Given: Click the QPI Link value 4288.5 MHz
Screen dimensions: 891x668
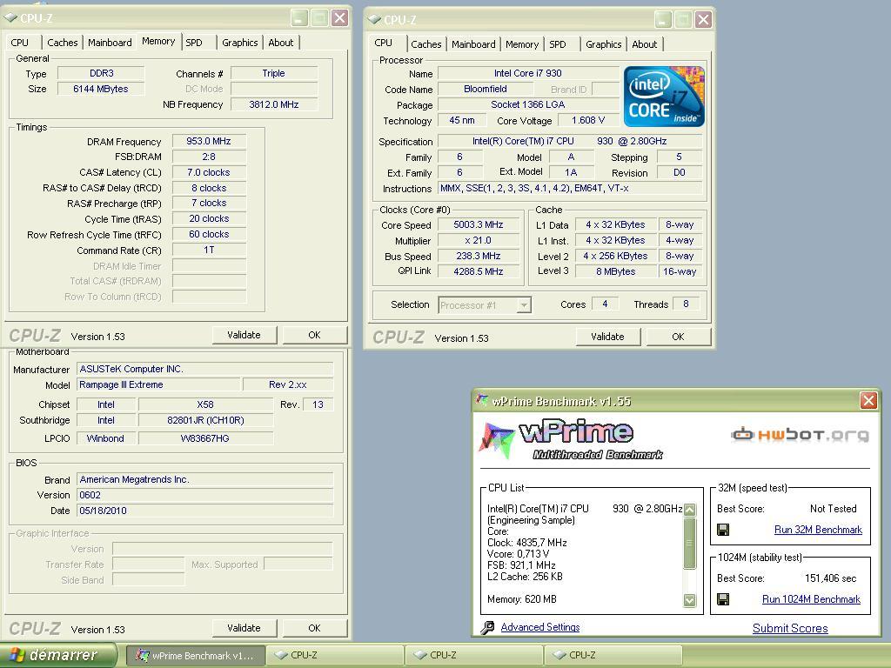Looking at the screenshot, I should pyautogui.click(x=479, y=271).
